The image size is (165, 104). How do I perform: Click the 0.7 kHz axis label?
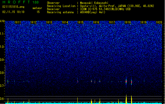pyautogui.click(x=2, y=86)
